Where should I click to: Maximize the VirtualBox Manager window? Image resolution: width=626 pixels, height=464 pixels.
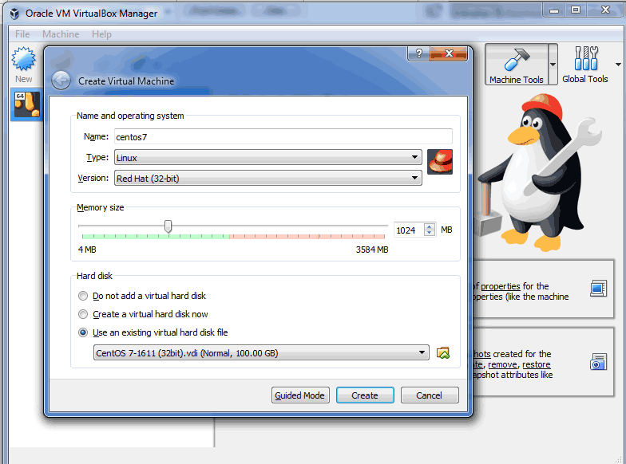click(576, 10)
